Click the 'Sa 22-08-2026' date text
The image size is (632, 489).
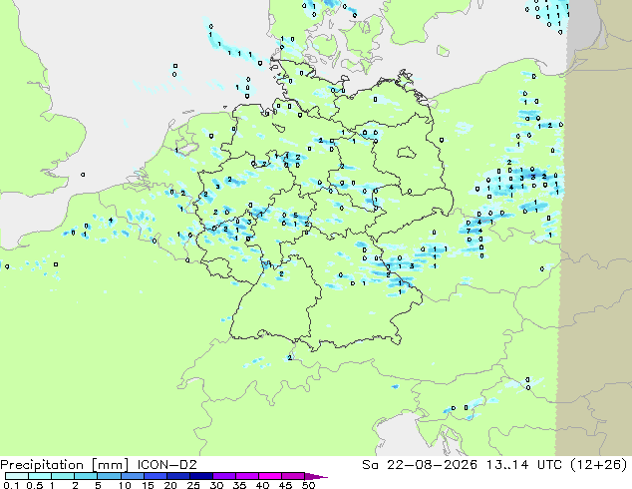point(420,465)
